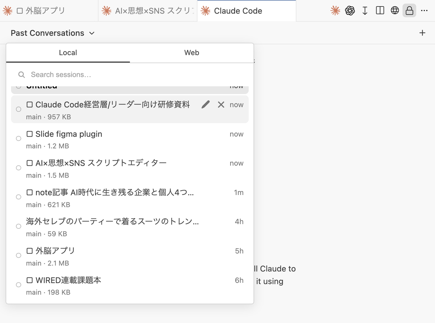The image size is (435, 323).
Task: Click square icon beside AI×思想×SNS session row
Action: tap(30, 163)
